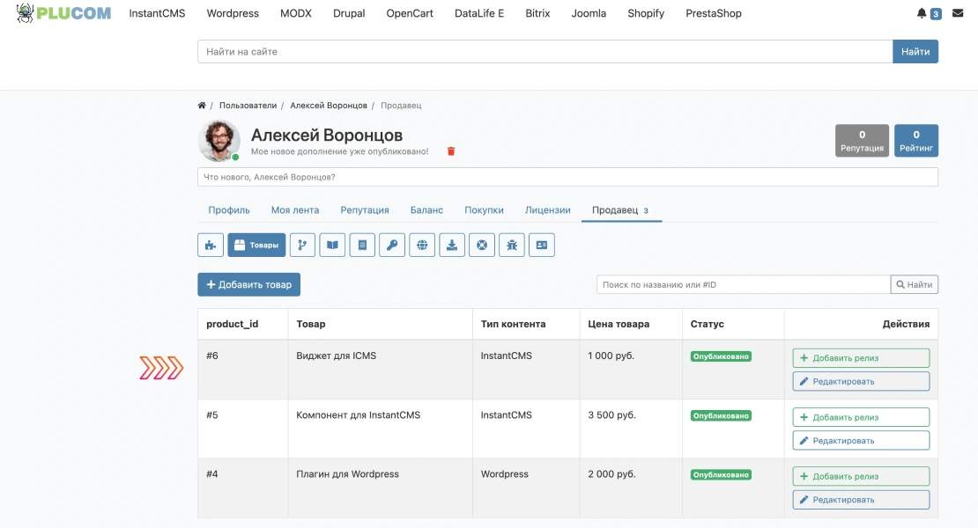Open the key licenses section
The width and height of the screenshot is (978, 528).
392,245
